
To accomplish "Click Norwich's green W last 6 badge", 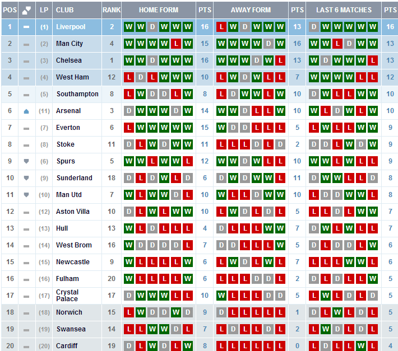I will (337, 312).
